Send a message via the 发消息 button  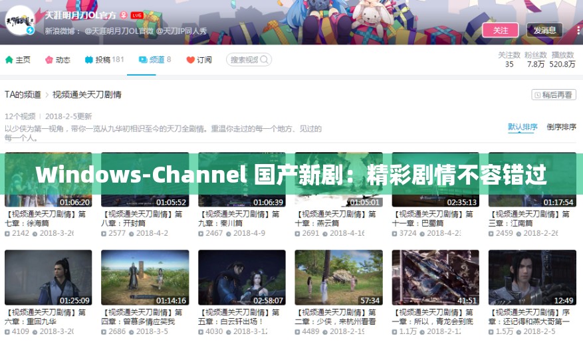(x=544, y=30)
